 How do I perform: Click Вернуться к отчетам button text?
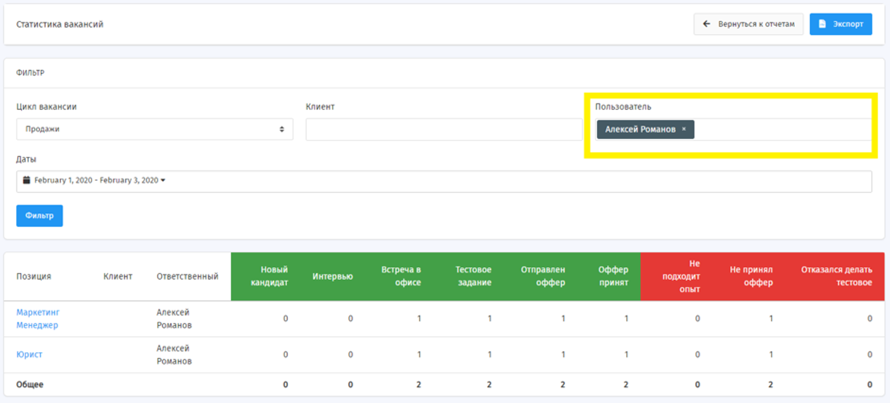756,24
